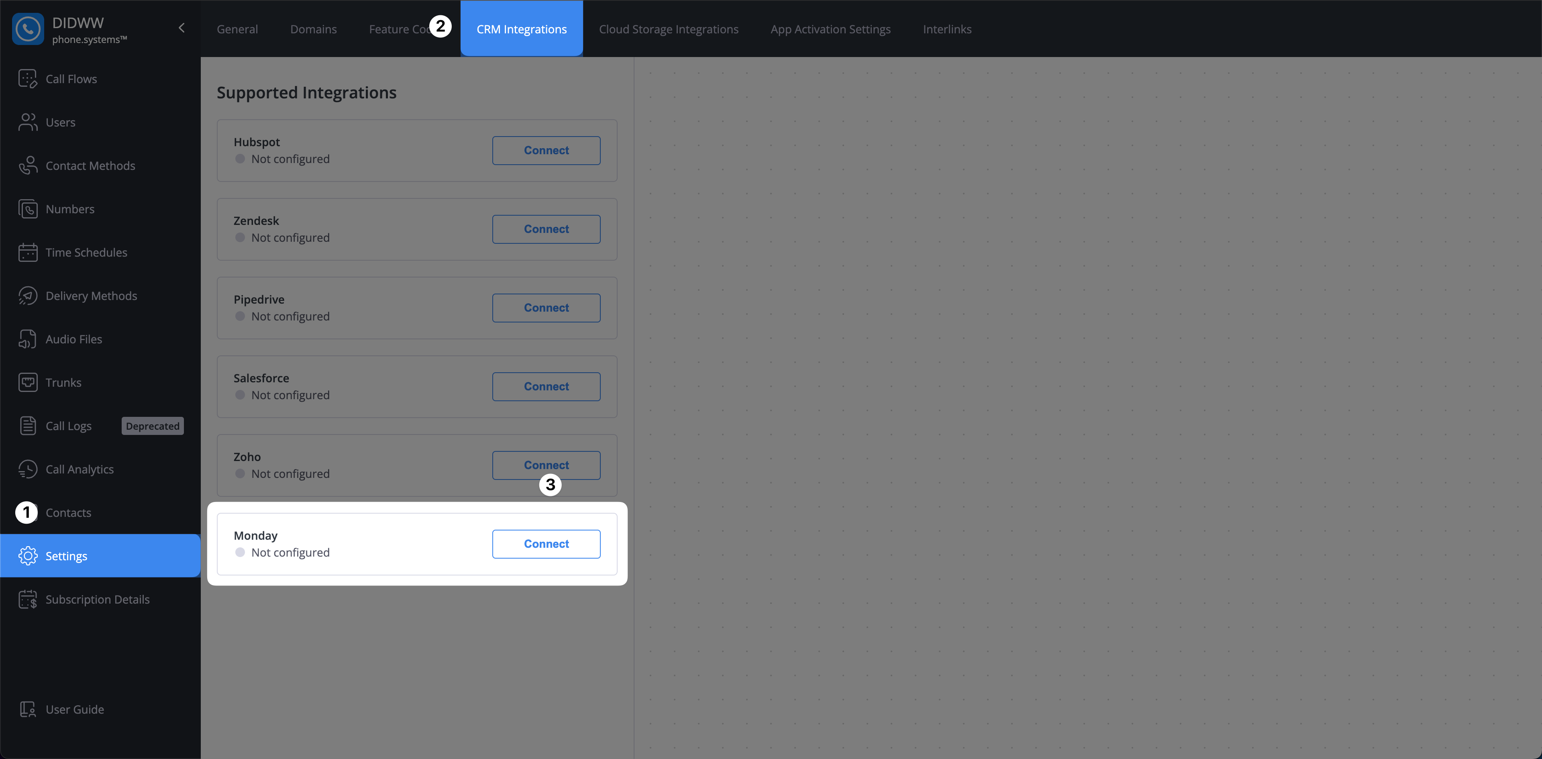Select Call Analytics clock icon
This screenshot has width=1542, height=759.
[x=28, y=469]
